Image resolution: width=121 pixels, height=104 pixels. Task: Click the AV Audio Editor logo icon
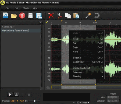2,2
